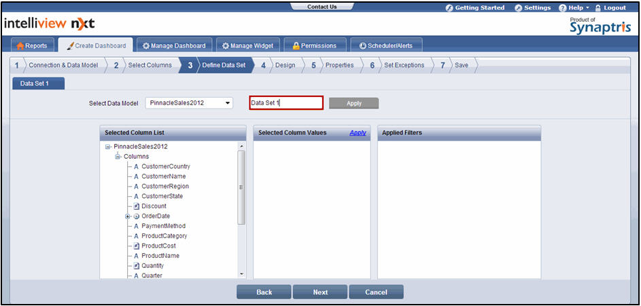This screenshot has height=306, width=641.
Task: Click the Permissions lock icon
Action: tap(296, 46)
